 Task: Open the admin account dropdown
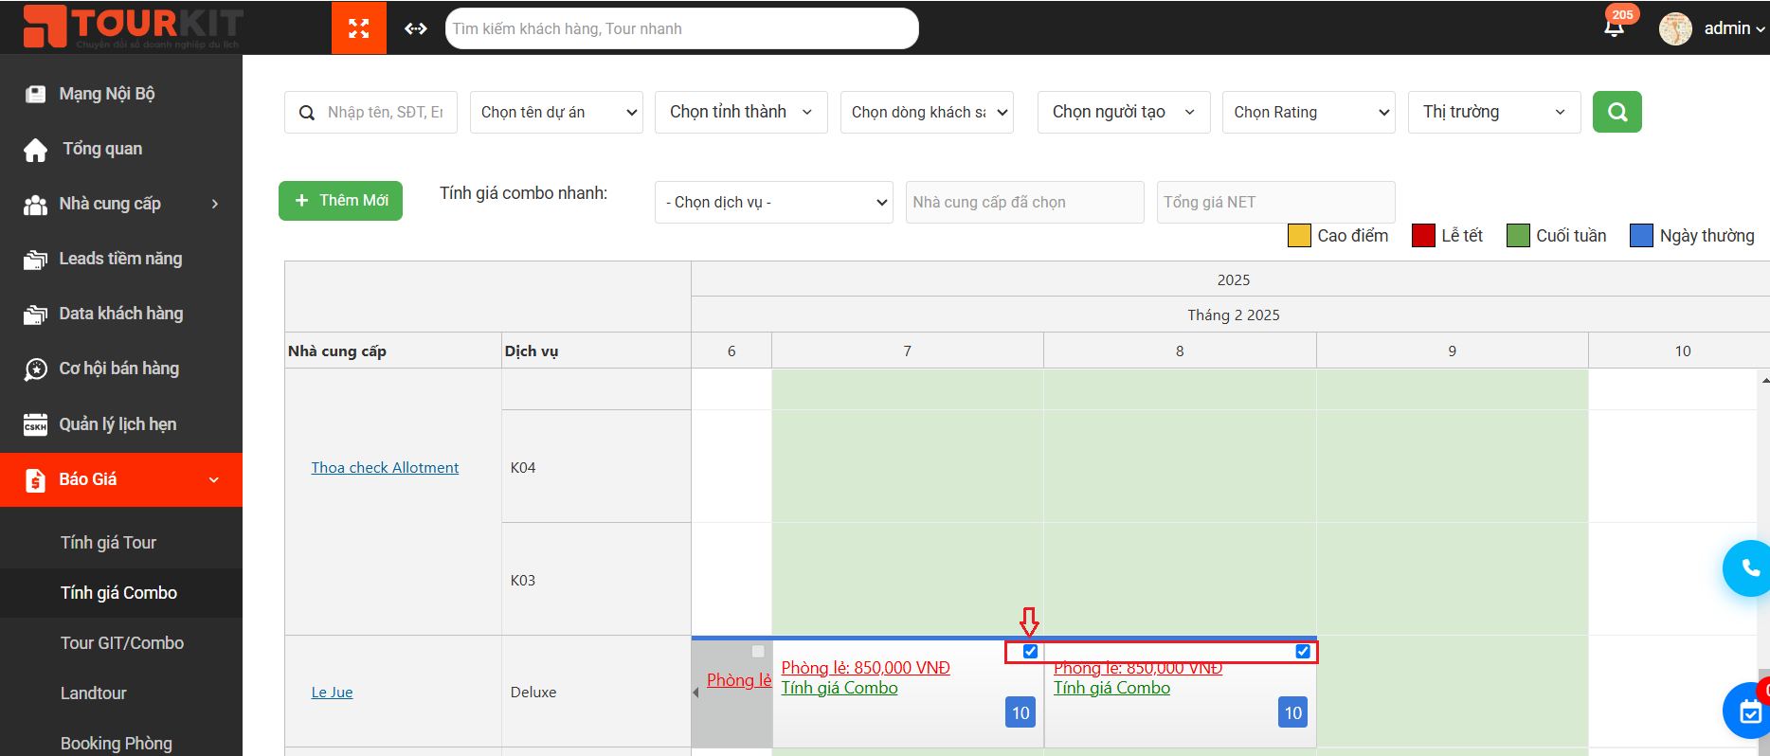(x=1734, y=28)
